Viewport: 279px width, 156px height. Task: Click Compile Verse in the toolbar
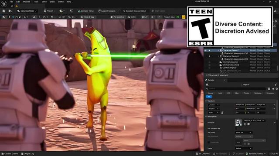tap(85, 11)
